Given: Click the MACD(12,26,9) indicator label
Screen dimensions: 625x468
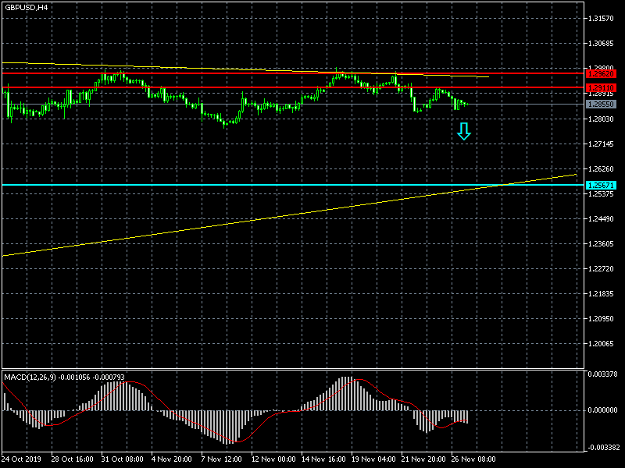Looking at the screenshot, I should click(34, 378).
